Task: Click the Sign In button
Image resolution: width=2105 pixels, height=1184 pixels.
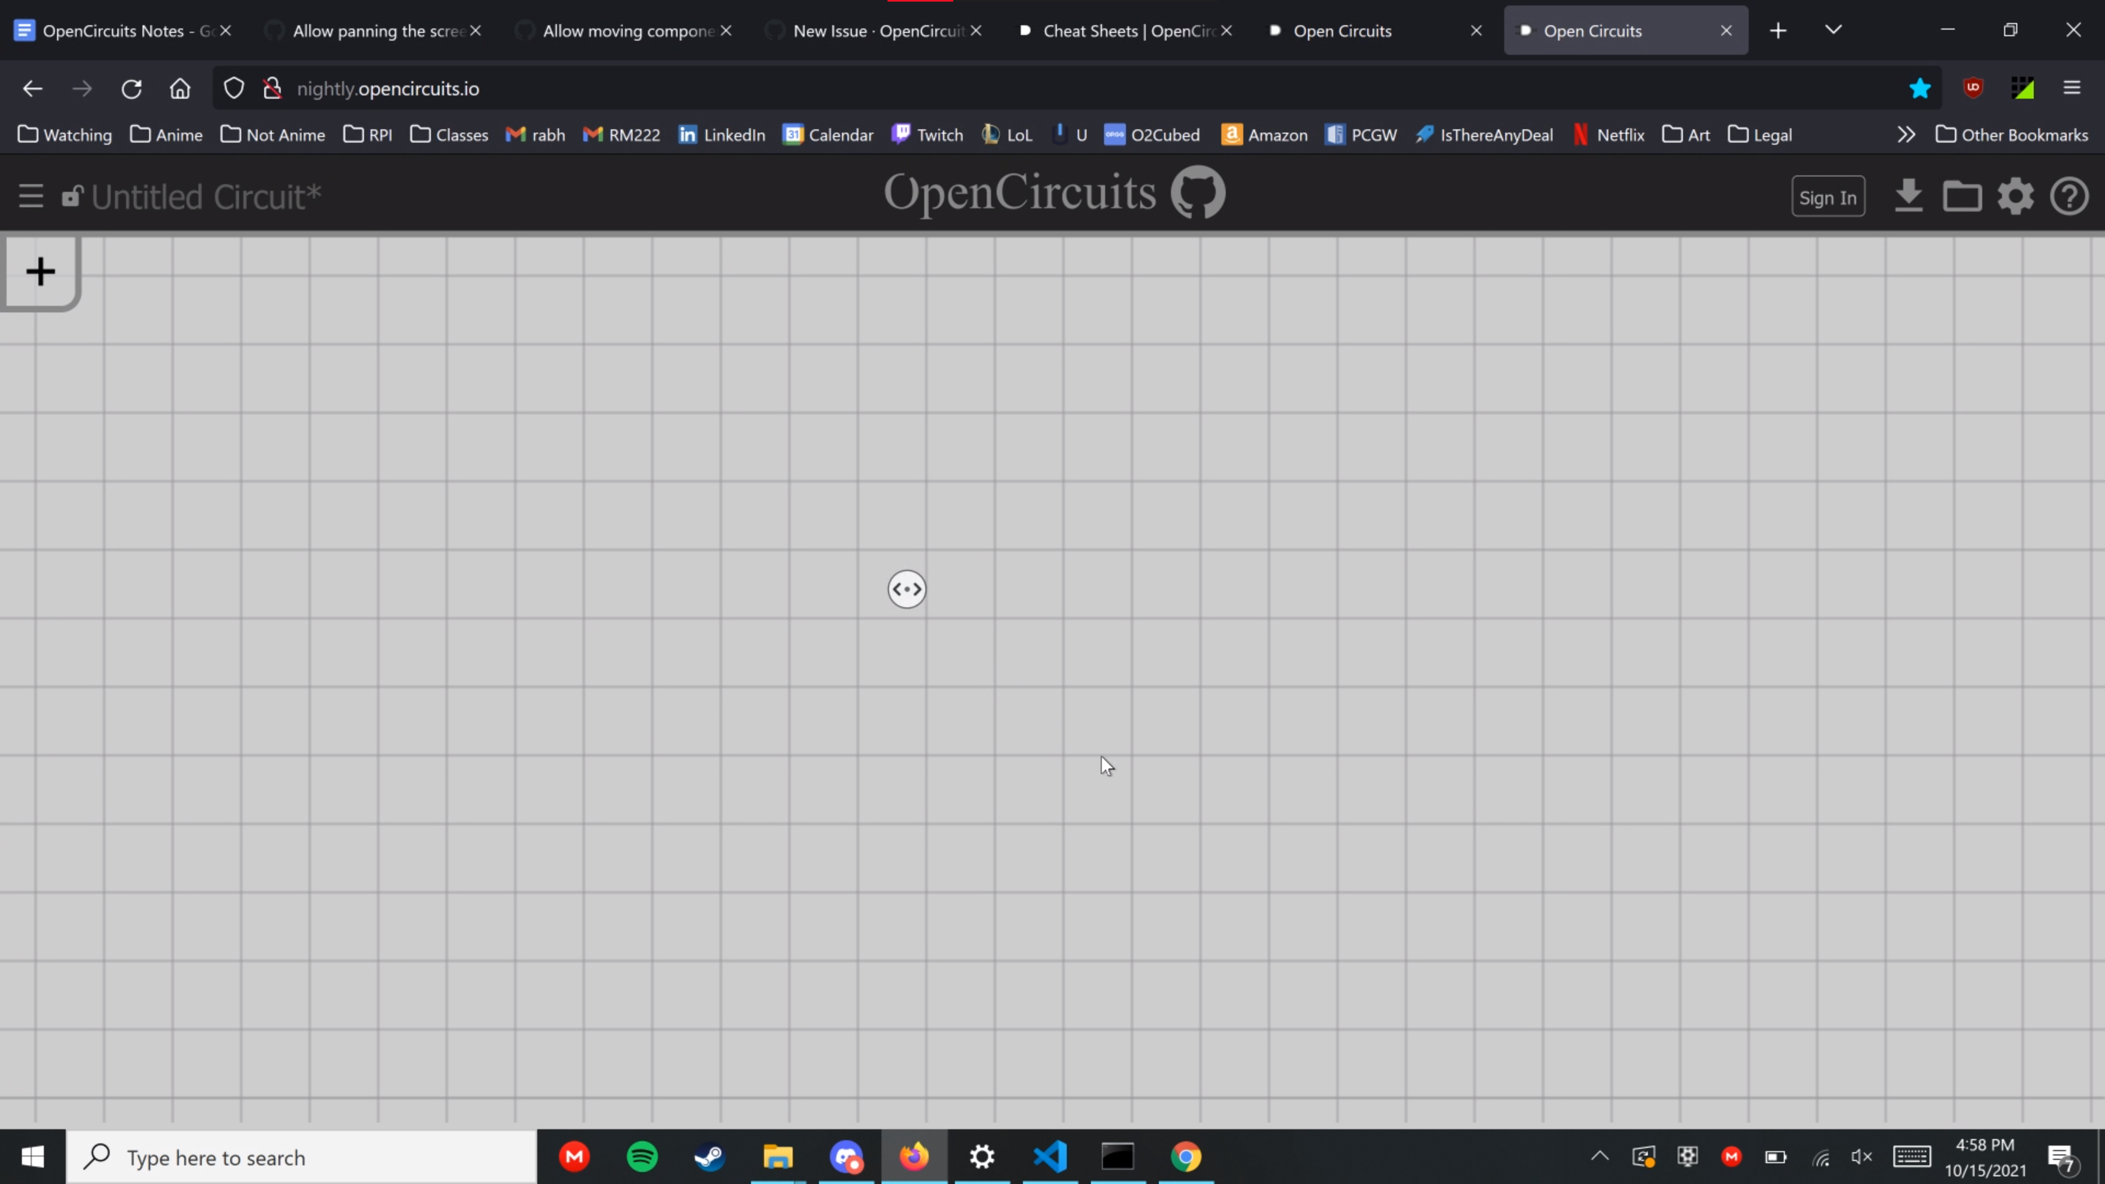Action: click(1829, 195)
